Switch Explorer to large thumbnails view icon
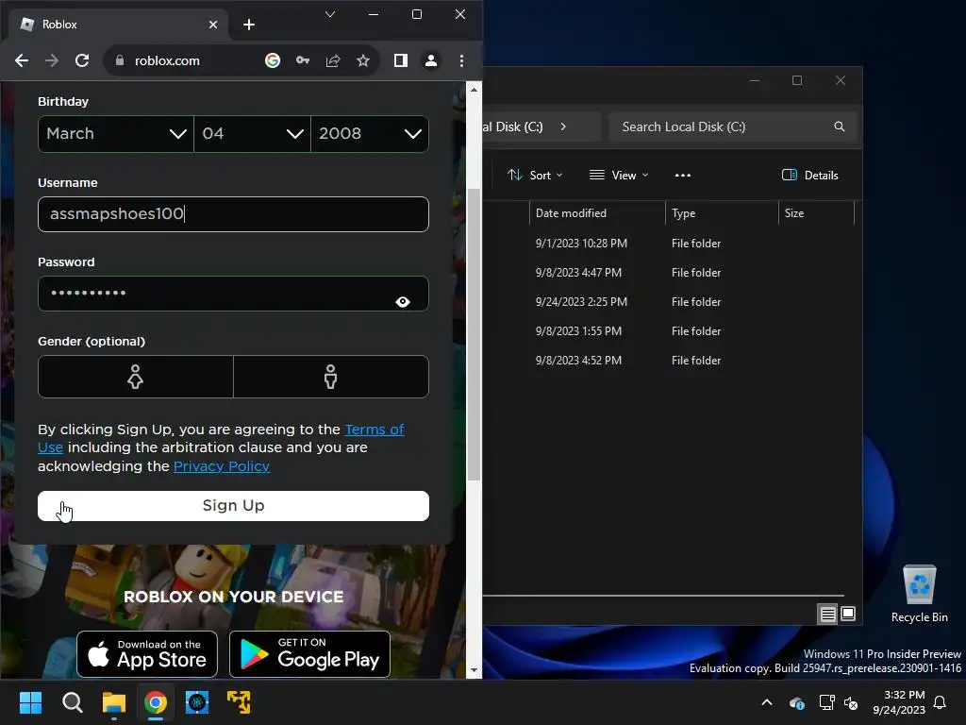 point(848,614)
